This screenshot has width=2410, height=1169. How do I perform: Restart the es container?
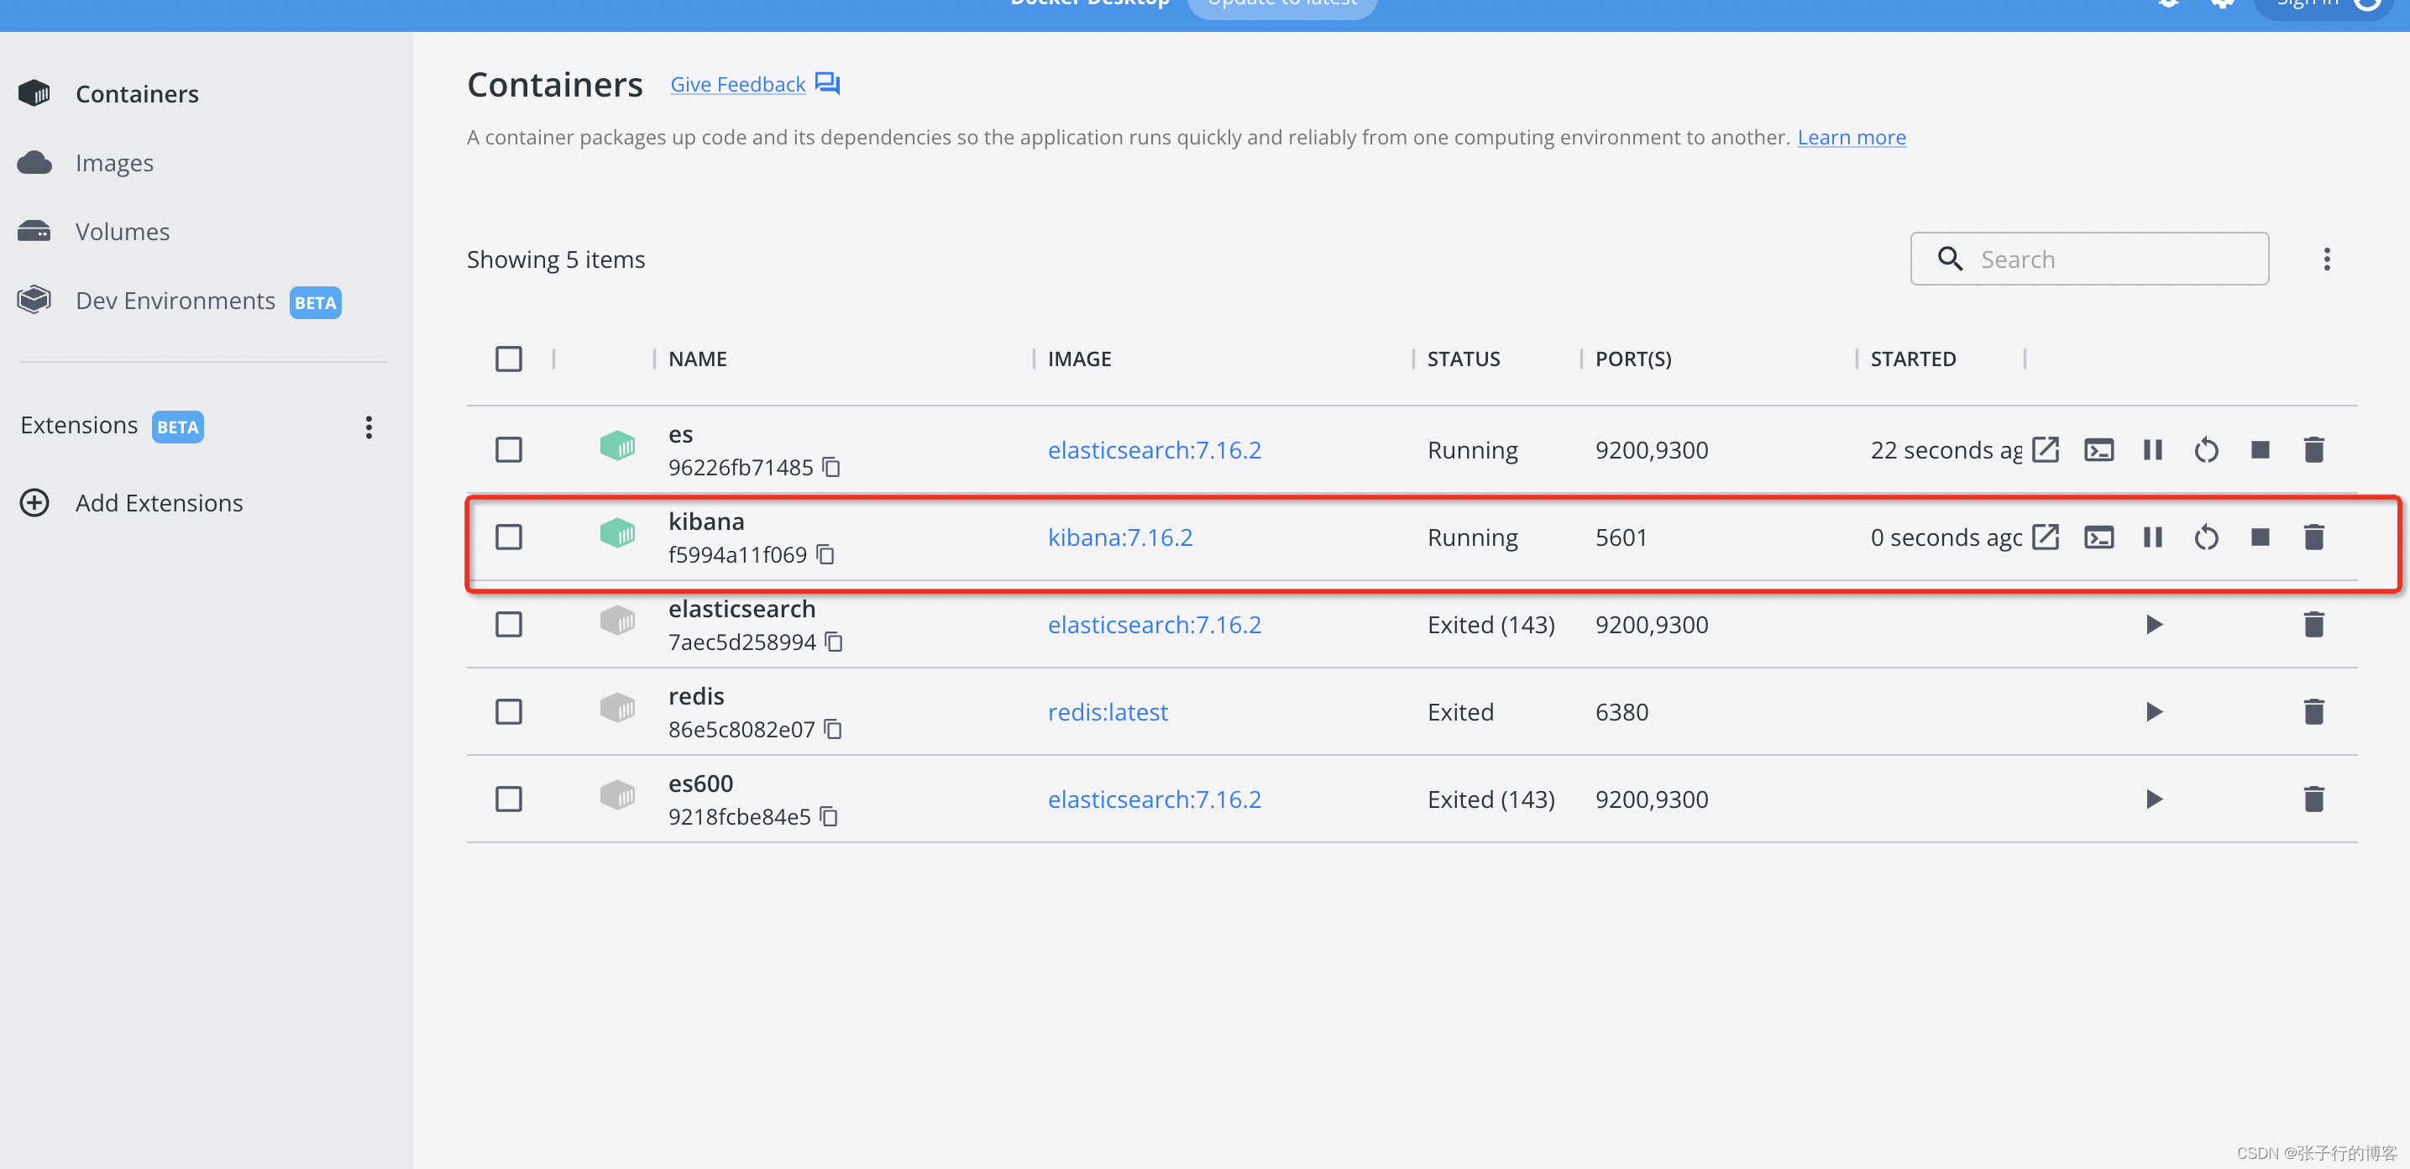[2206, 450]
